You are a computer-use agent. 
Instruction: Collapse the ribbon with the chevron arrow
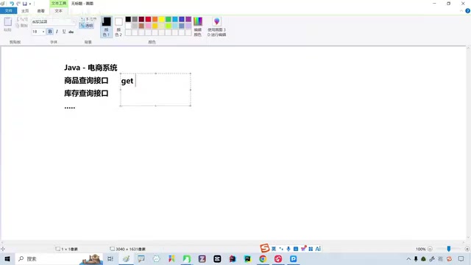tap(461, 11)
